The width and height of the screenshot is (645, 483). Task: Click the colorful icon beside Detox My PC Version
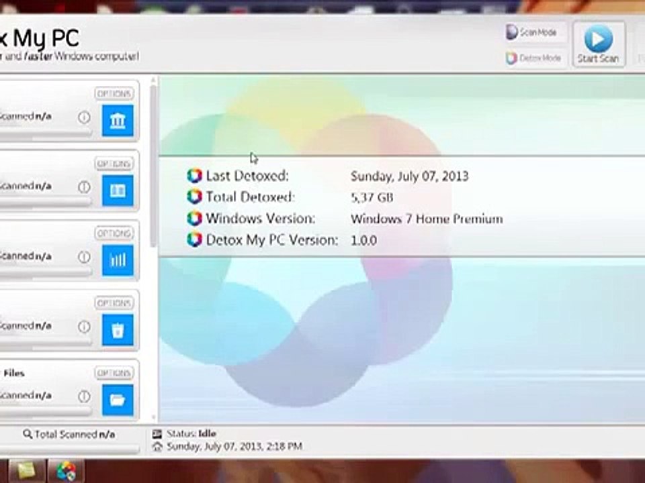coord(194,239)
